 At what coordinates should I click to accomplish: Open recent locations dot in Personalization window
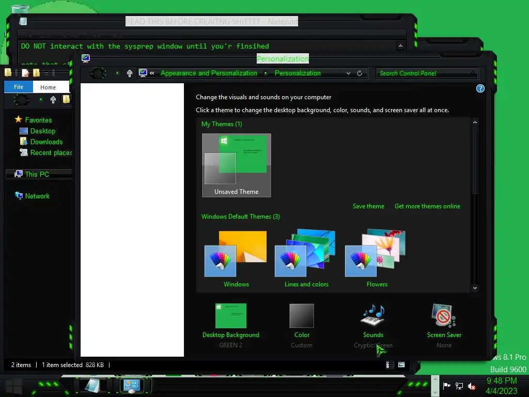(x=117, y=73)
